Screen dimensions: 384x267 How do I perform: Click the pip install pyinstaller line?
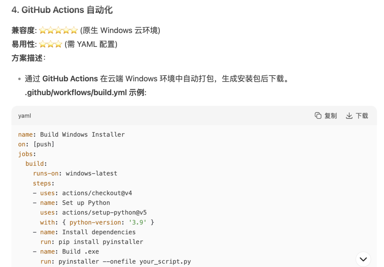pos(92,242)
